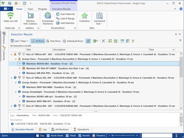Viewport: 184px width, 138px height.
Task: Click the zoom slider plus button
Action: [x=137, y=136]
